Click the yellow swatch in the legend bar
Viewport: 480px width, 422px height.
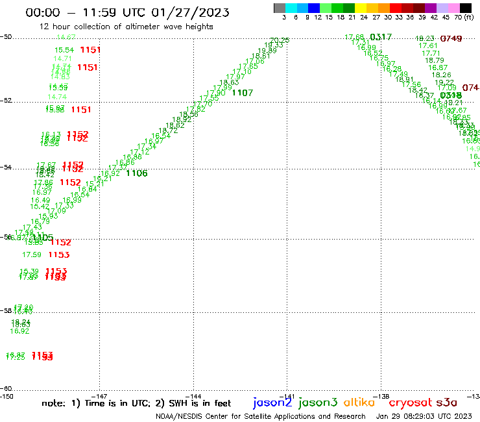[x=361, y=8]
